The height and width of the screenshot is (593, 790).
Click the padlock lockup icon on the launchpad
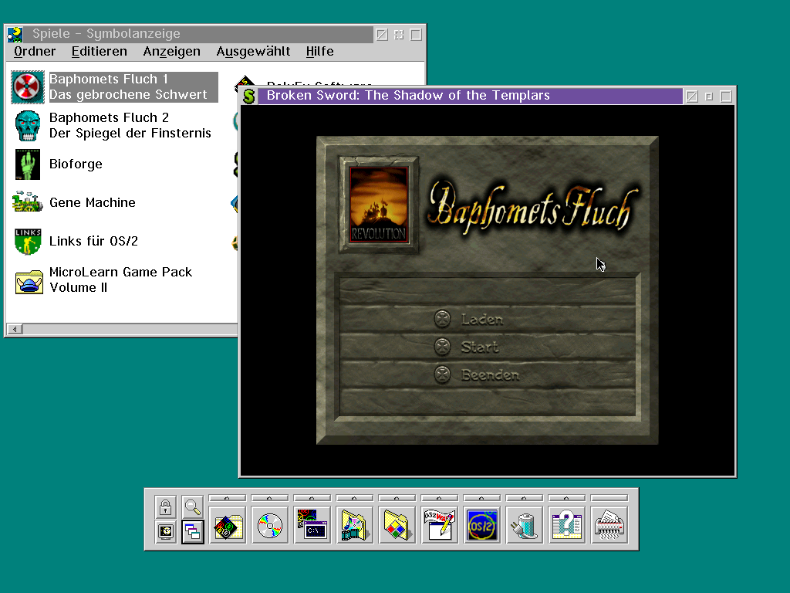[165, 507]
